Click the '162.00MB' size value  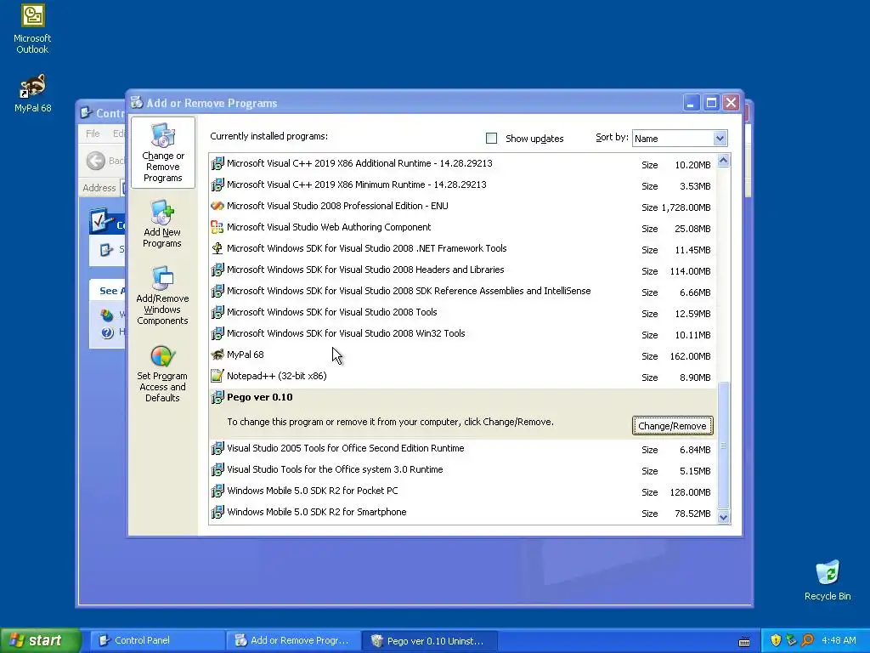pyautogui.click(x=690, y=356)
